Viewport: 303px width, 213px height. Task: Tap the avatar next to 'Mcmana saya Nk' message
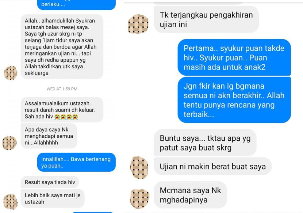coord(140,199)
